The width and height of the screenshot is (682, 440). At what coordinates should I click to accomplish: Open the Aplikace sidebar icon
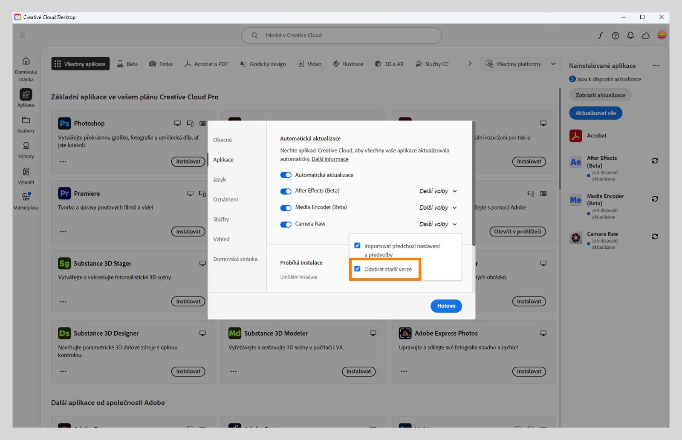[x=26, y=95]
